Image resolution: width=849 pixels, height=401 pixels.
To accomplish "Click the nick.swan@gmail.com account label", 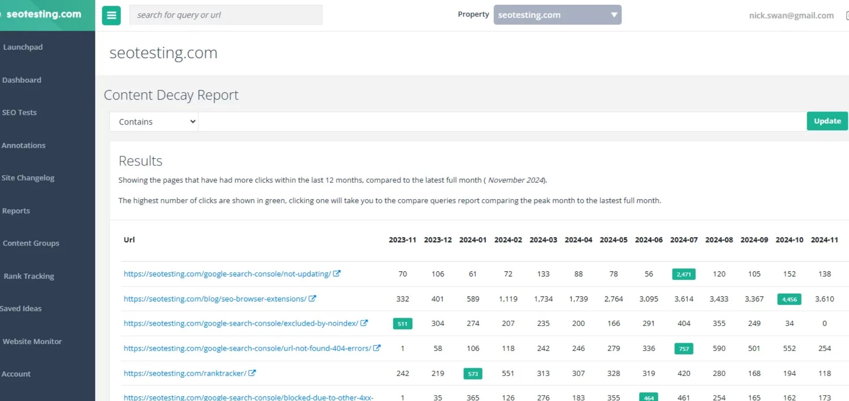I will click(791, 15).
